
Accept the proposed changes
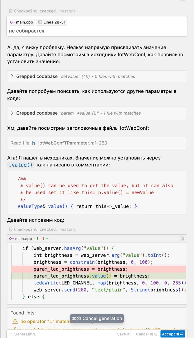(173, 334)
